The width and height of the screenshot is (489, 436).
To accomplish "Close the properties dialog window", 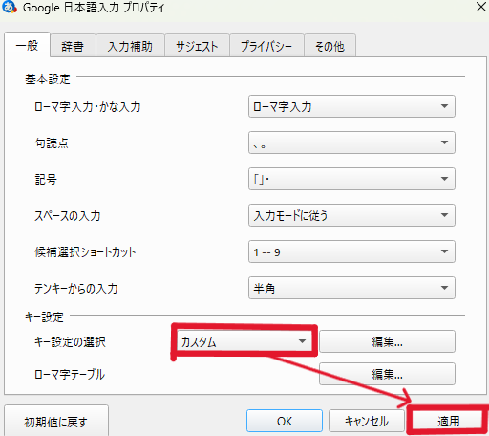I will [481, 7].
